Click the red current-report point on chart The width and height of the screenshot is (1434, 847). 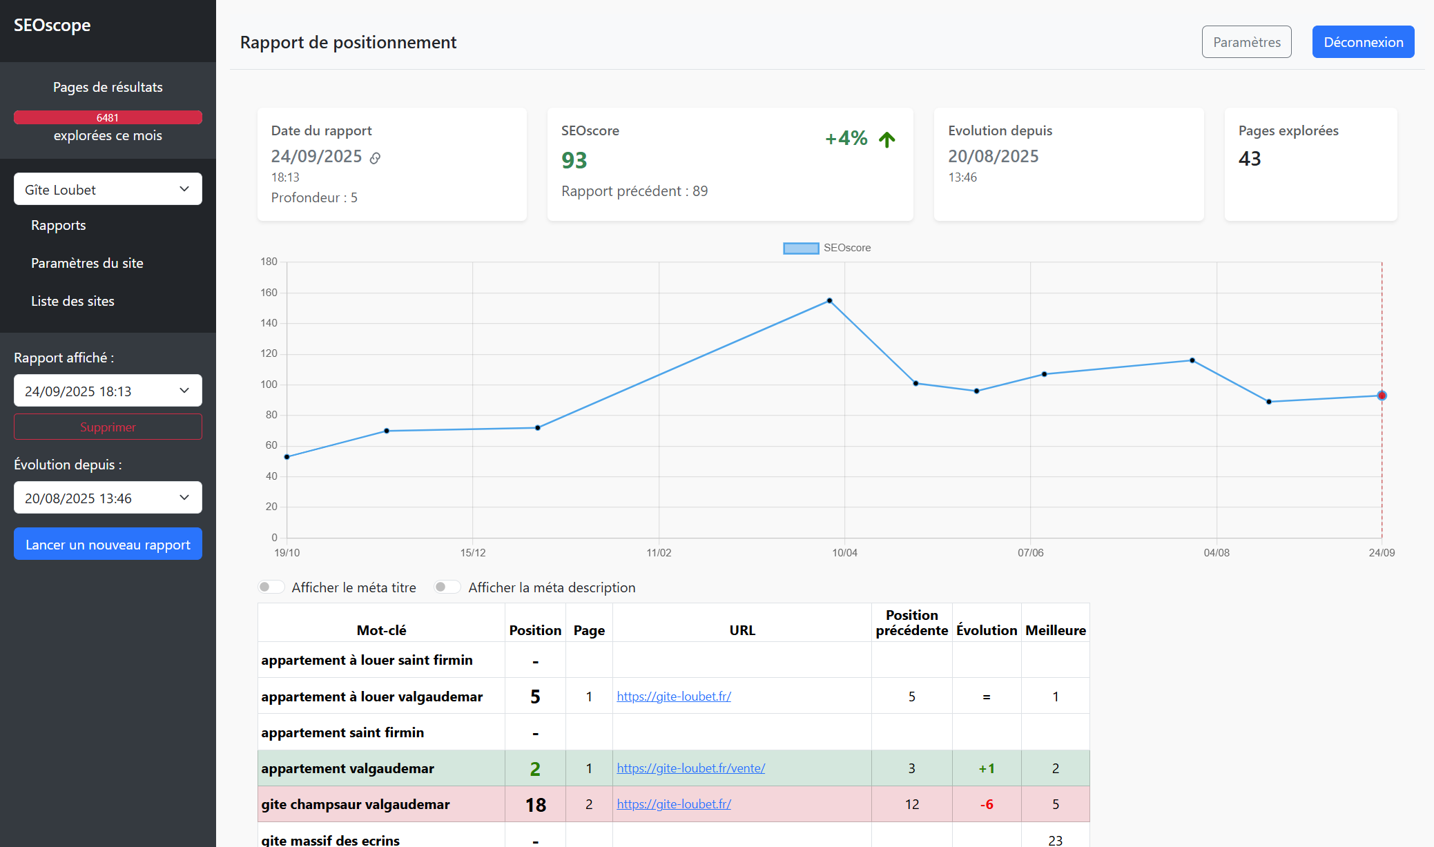(x=1382, y=396)
